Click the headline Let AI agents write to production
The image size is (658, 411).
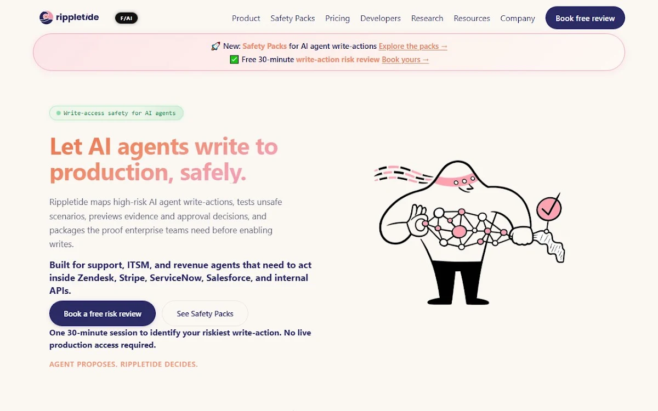click(163, 159)
